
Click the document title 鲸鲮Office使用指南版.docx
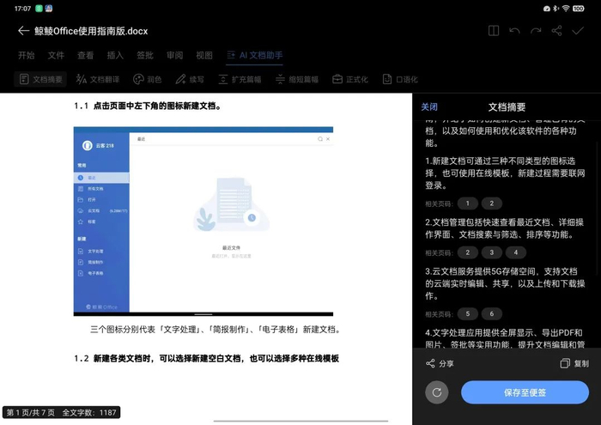91,31
